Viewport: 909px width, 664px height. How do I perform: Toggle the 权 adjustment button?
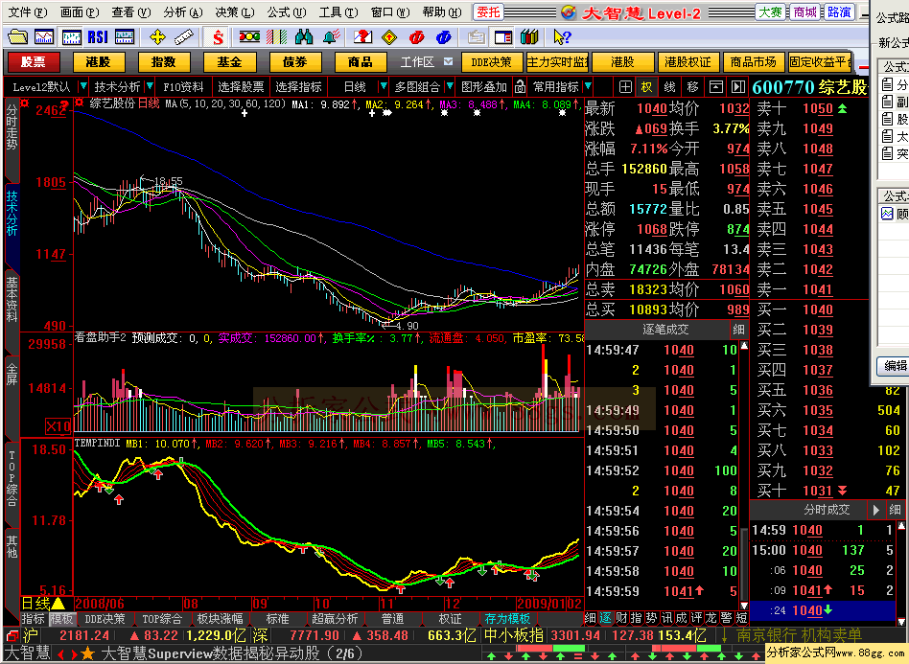[x=646, y=87]
